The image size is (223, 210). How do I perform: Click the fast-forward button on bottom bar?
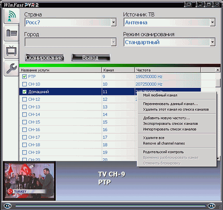click(x=211, y=206)
